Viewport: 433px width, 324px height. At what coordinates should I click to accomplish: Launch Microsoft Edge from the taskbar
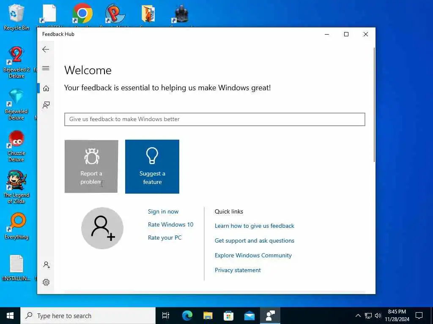click(187, 316)
